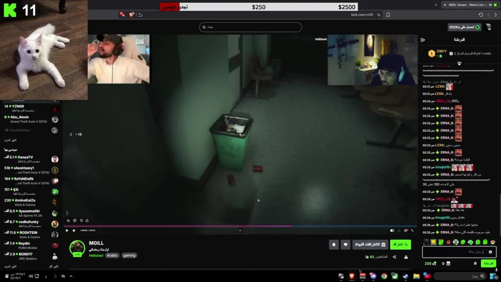
Task: Open ROSHTEIN channel in sidebar
Action: (x=31, y=235)
